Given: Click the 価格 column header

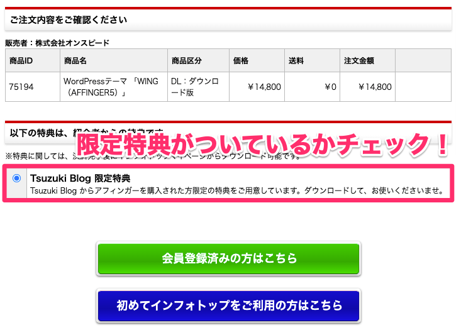Looking at the screenshot, I should [257, 60].
